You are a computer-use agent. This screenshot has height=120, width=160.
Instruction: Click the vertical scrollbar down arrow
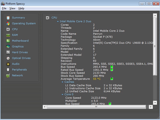155,103
